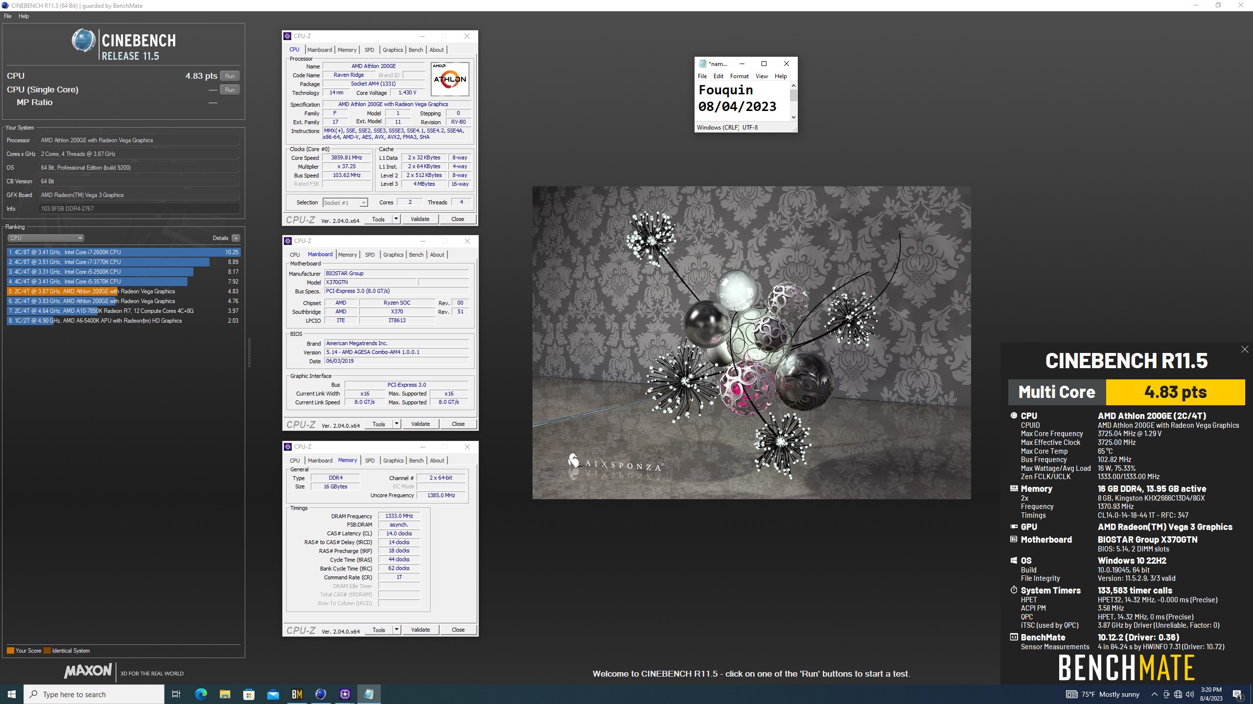Select the AMD A6-5400K ranking row
This screenshot has height=704, width=1253.
click(x=124, y=321)
